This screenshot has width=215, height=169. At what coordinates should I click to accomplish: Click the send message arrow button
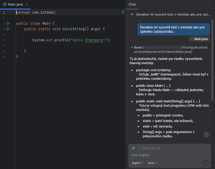click(205, 162)
